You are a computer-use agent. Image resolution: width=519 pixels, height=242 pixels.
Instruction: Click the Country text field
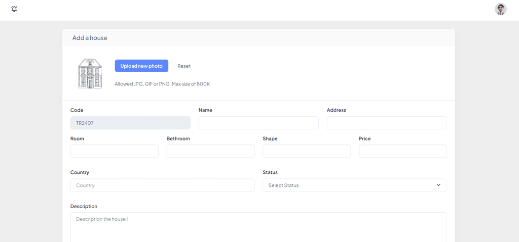(162, 185)
